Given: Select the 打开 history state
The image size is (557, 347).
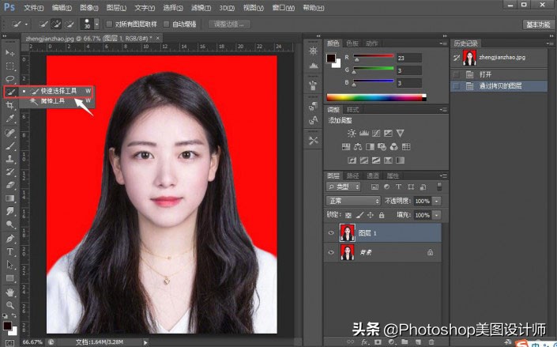Looking at the screenshot, I should coord(485,74).
